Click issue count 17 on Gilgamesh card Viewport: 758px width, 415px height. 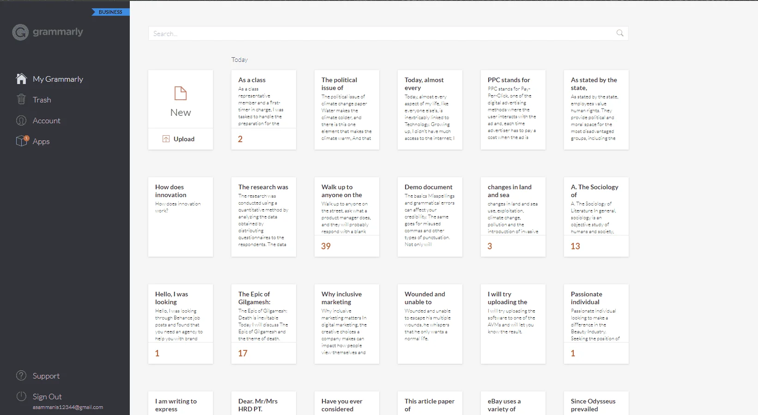click(x=243, y=353)
